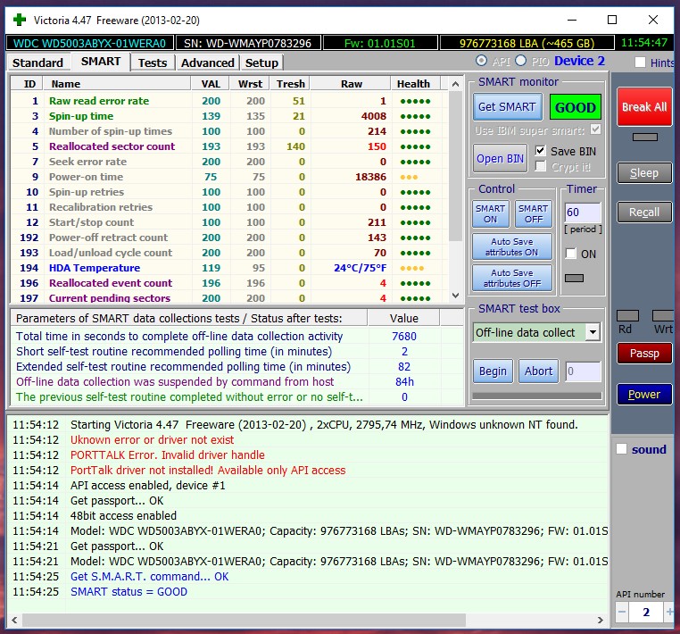
Task: Click the log's right horizontal scroll arrow
Action: pos(601,620)
